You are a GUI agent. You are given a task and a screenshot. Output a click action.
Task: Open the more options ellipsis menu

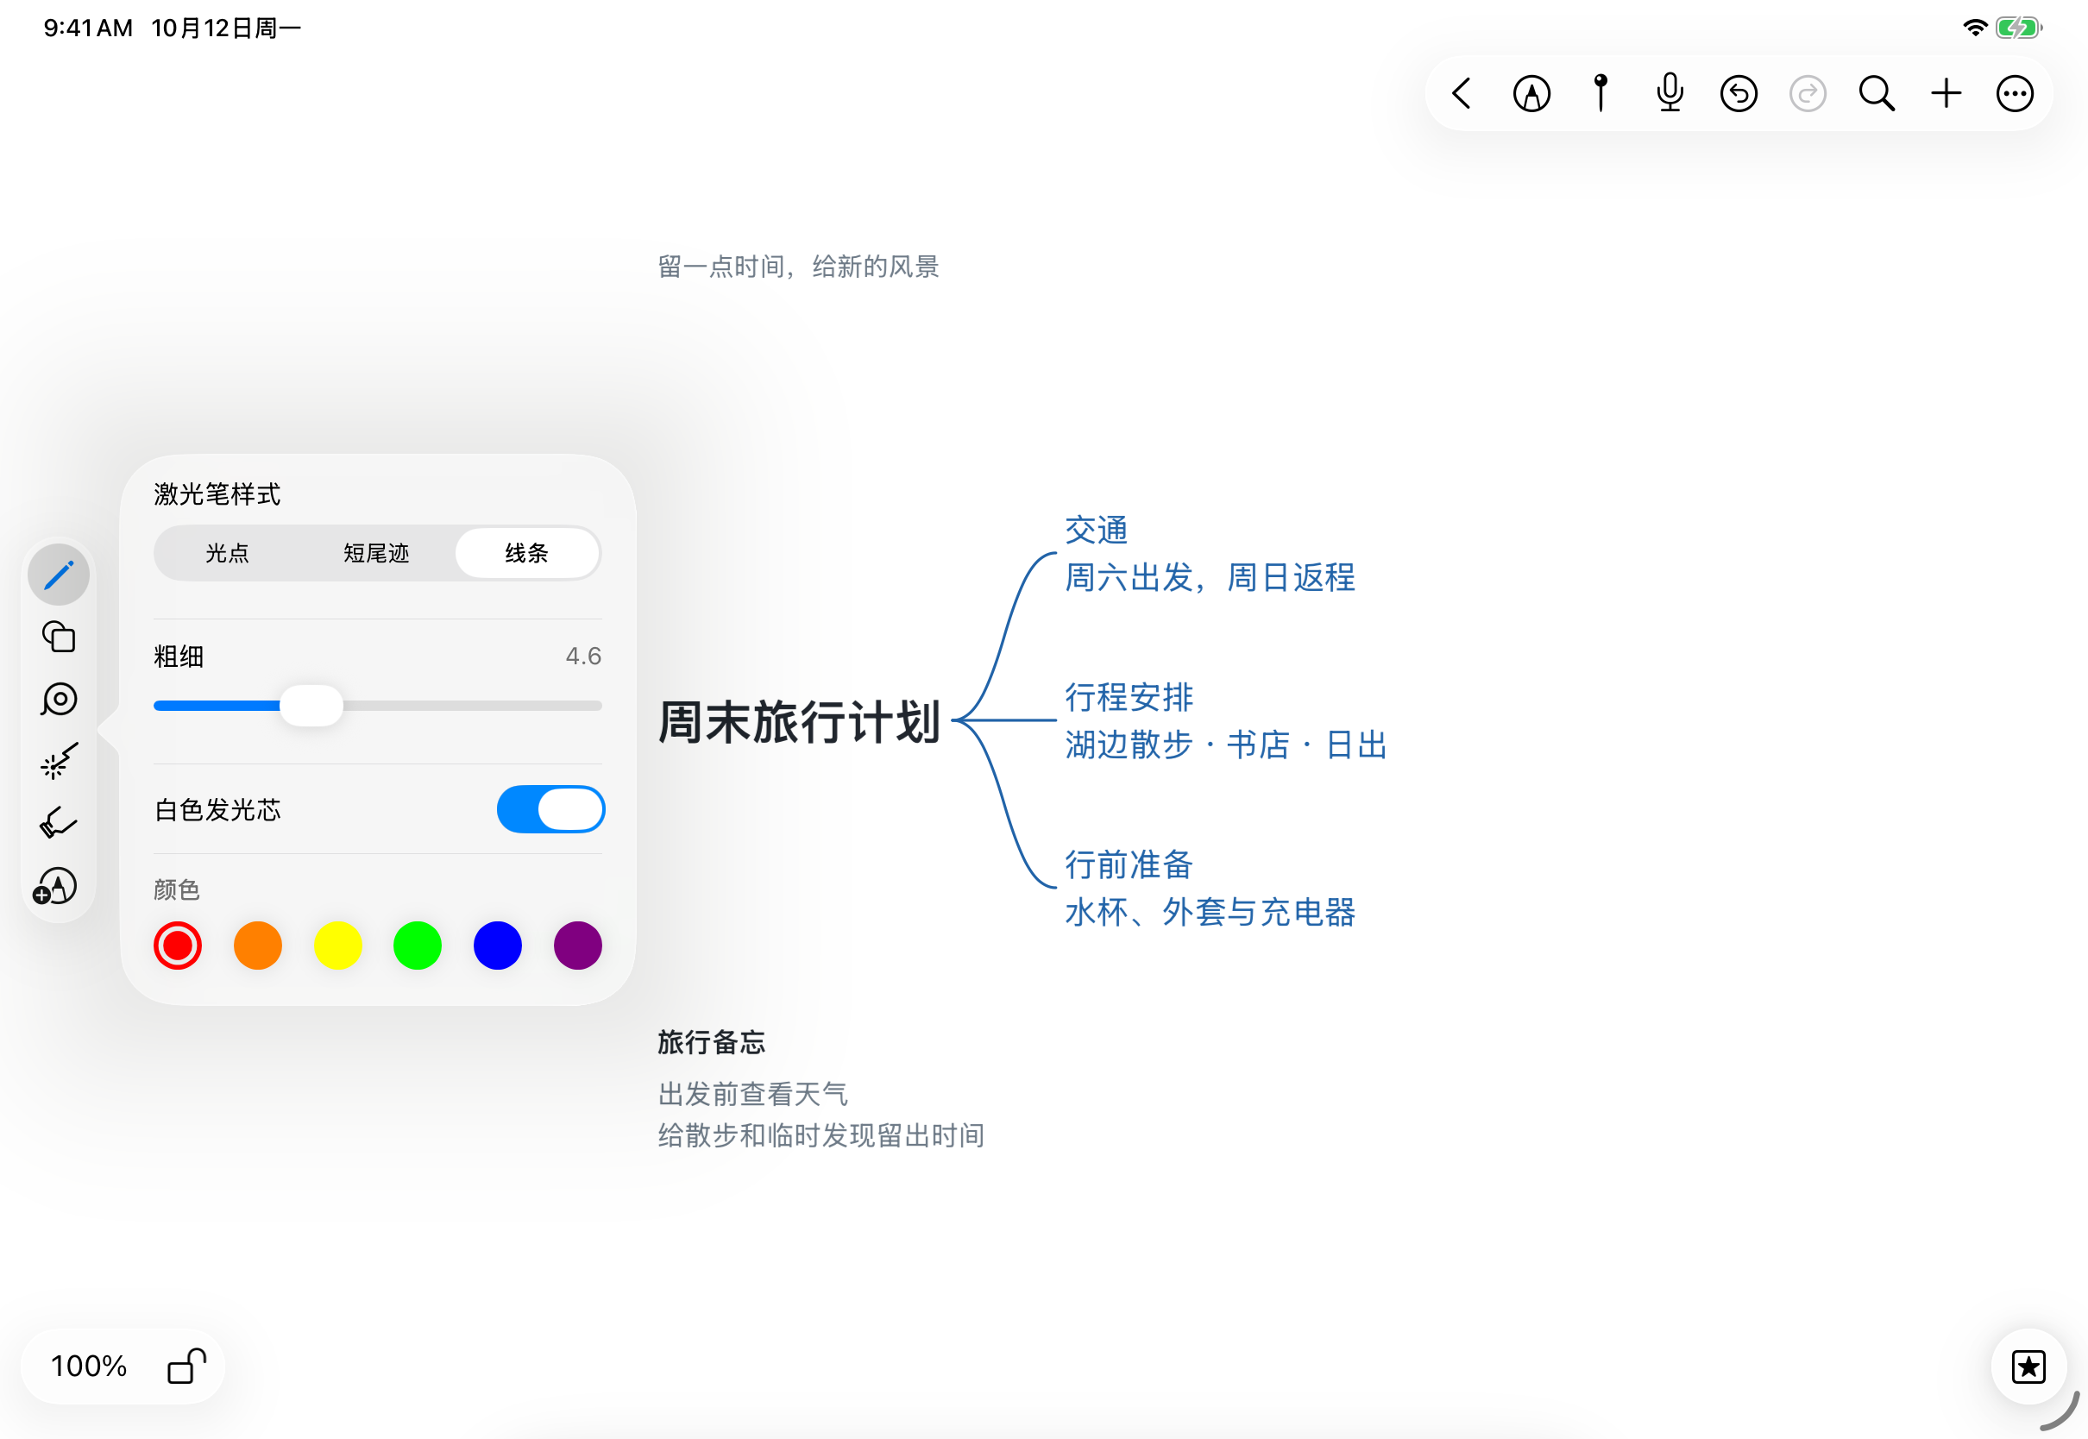2014,94
